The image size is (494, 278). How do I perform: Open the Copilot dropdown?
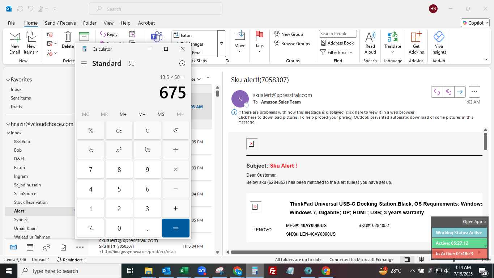click(x=475, y=23)
